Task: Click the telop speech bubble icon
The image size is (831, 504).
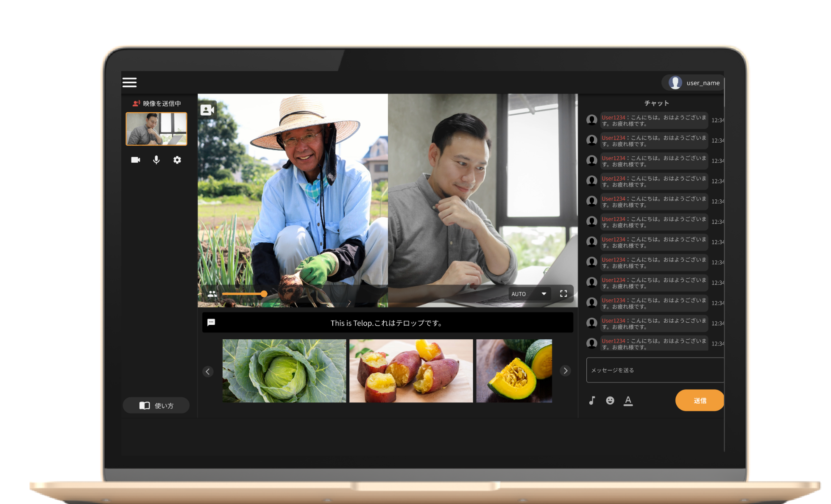Action: coord(211,322)
